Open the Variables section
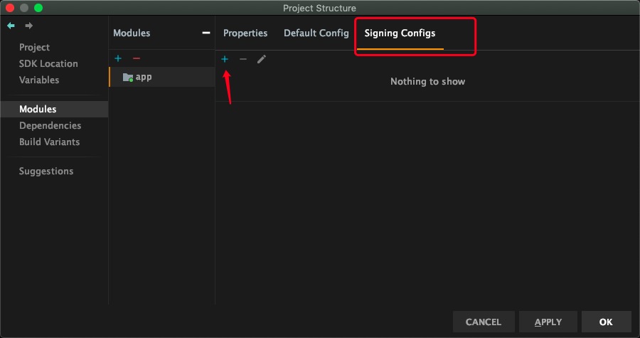The width and height of the screenshot is (640, 338). coord(39,80)
